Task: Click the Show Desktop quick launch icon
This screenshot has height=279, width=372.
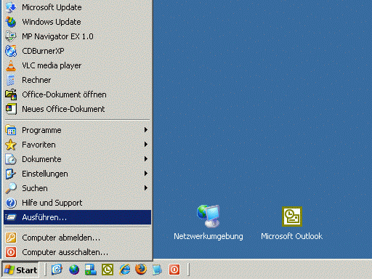Action: [x=57, y=270]
